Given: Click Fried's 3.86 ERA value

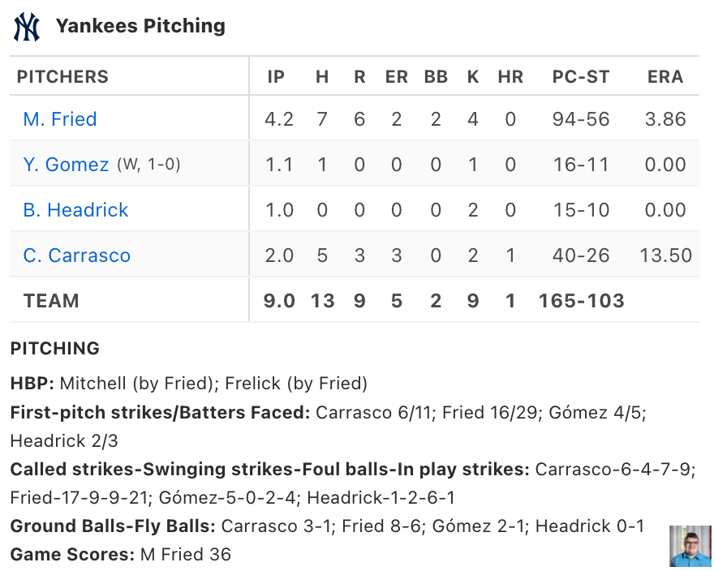Looking at the screenshot, I should (665, 119).
